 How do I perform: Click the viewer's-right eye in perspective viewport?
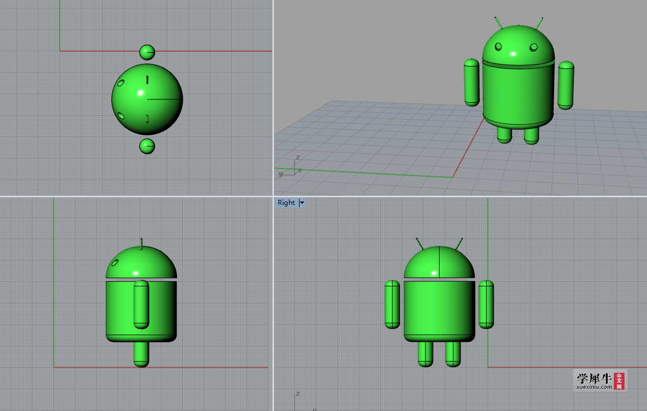[533, 47]
